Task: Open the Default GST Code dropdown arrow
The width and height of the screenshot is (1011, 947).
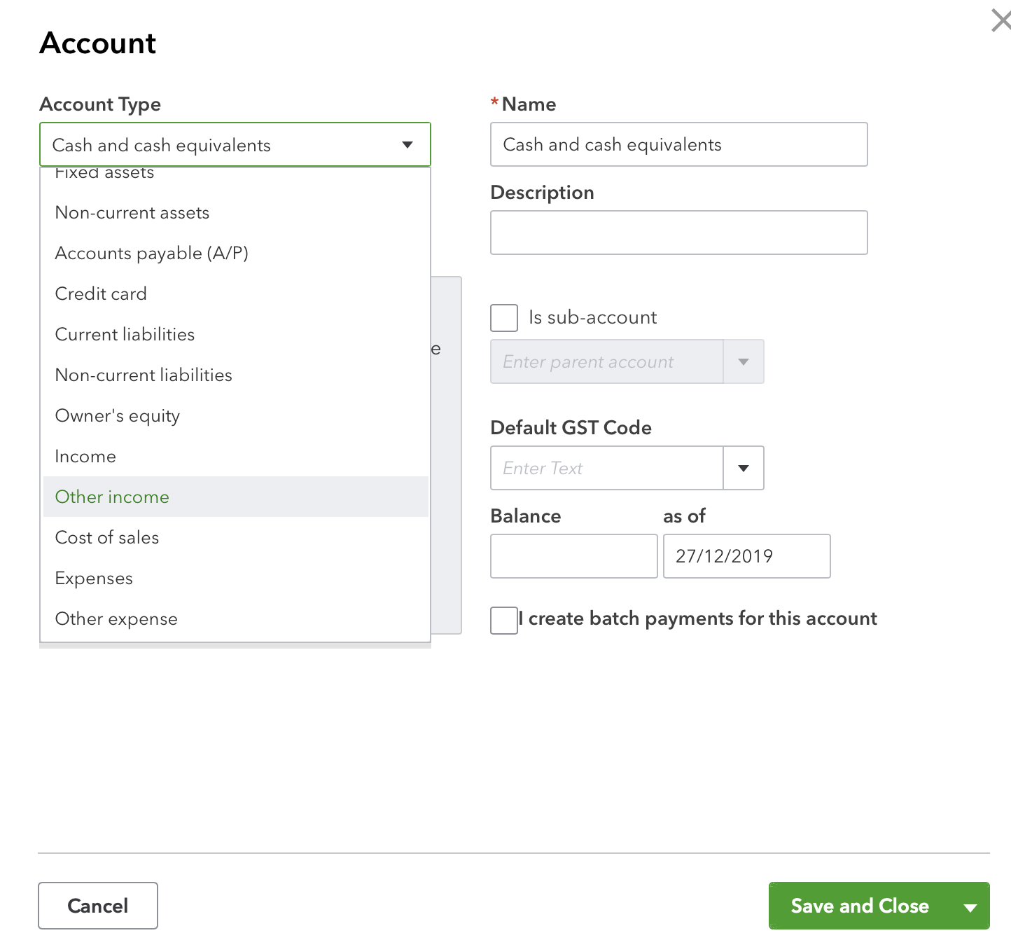Action: tap(742, 468)
